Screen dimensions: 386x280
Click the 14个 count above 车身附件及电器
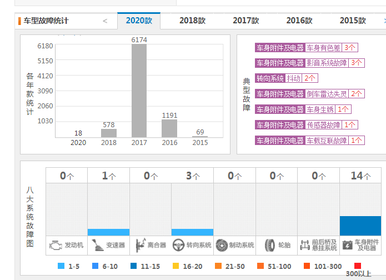[360, 176]
